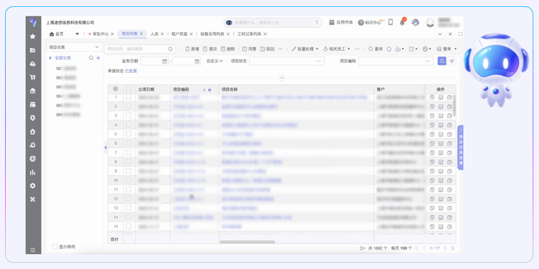
Task: Click the lock icon in 项目编码 column
Action: coord(210,89)
